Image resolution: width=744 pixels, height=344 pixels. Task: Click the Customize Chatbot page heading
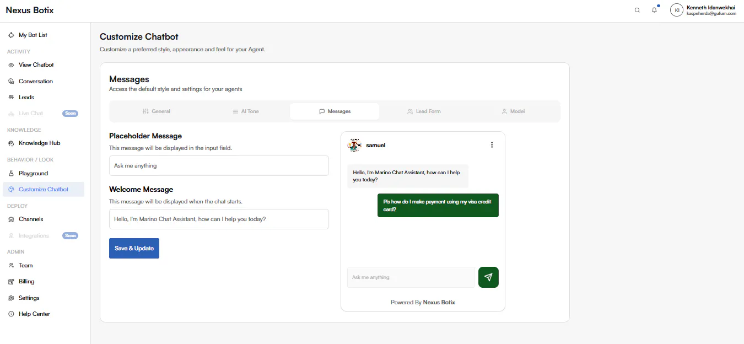click(139, 37)
